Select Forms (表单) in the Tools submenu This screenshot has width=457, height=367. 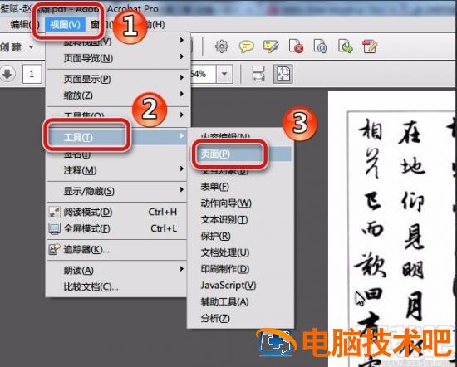click(240, 187)
